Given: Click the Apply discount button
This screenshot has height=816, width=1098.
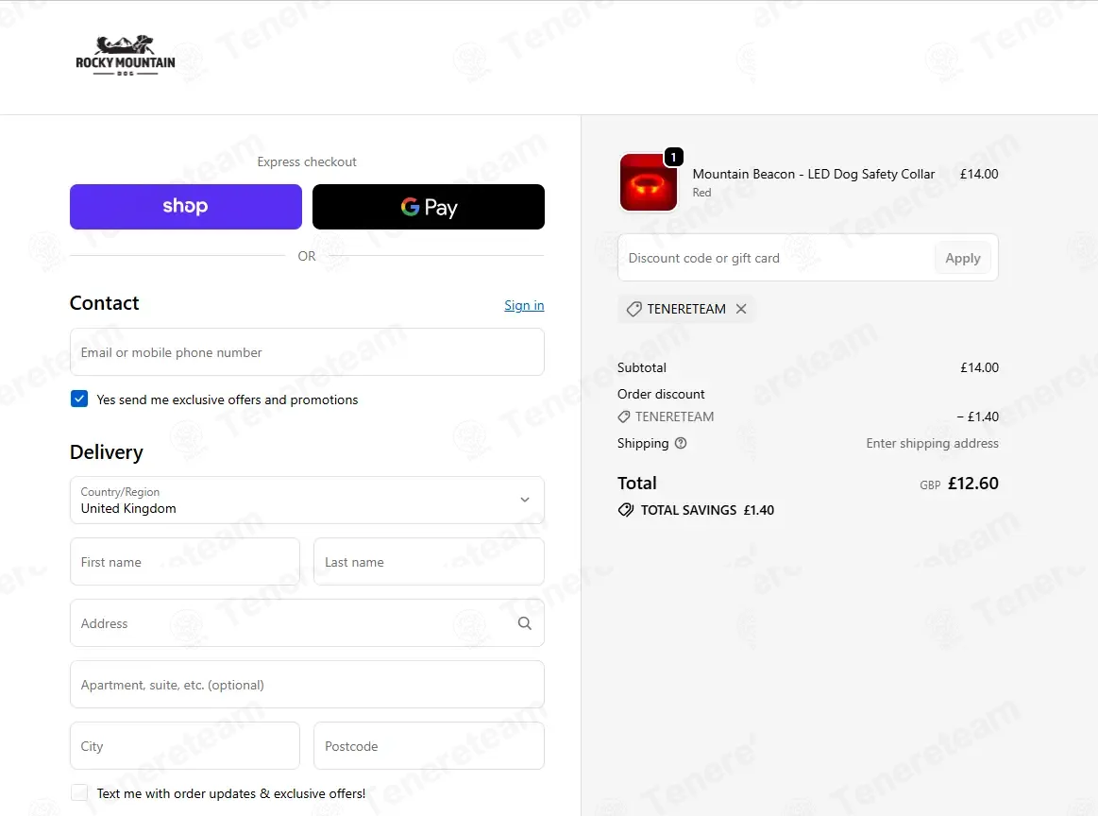Looking at the screenshot, I should tap(963, 259).
